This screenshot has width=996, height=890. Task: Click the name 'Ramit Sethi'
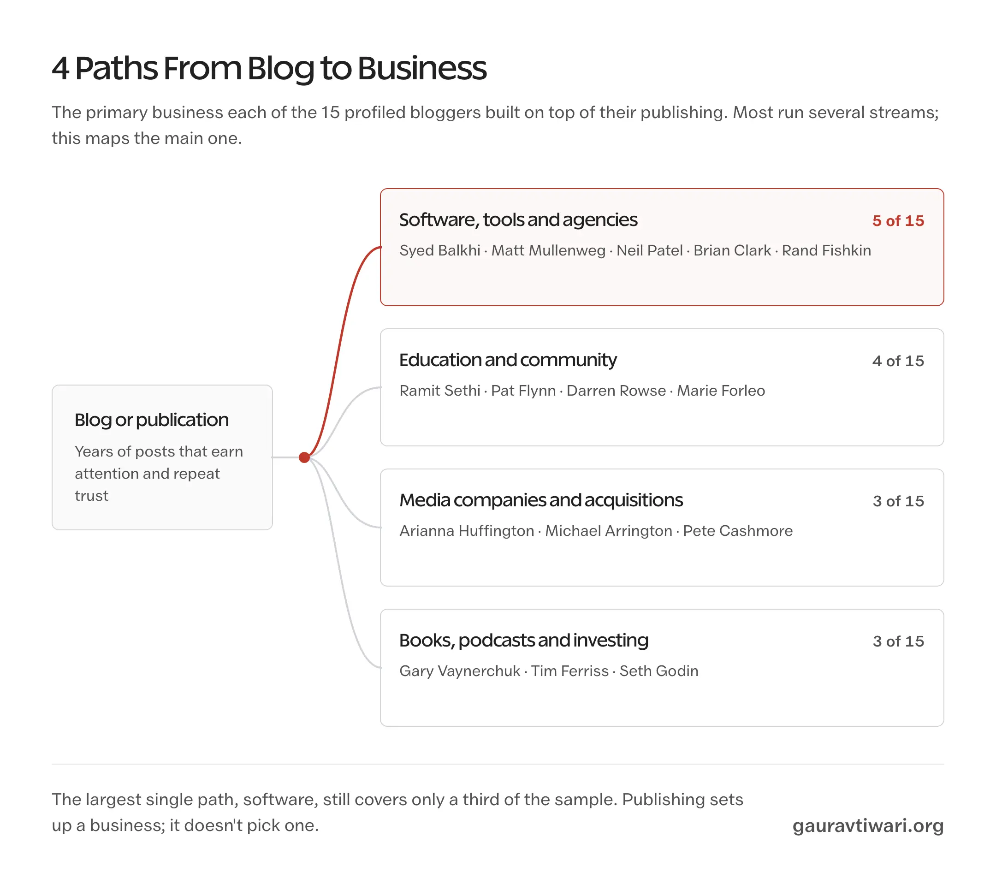[439, 391]
